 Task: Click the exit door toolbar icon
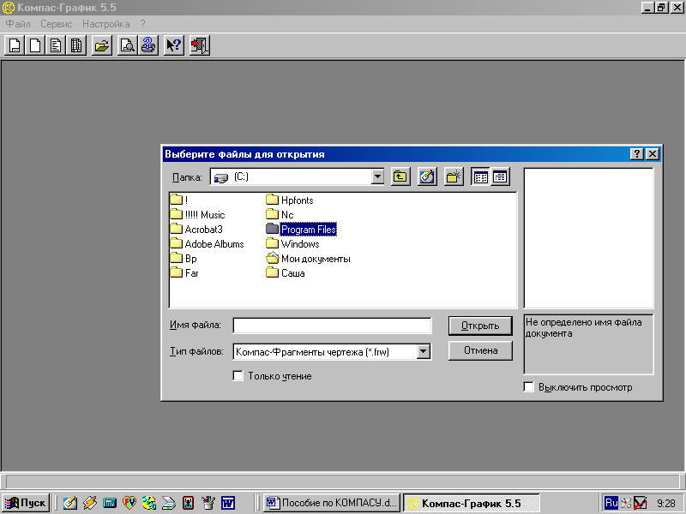coord(199,45)
